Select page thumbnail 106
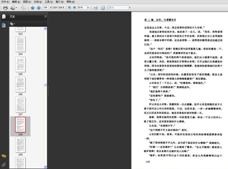Image resolution: width=228 pixels, height=169 pixels. (21, 84)
